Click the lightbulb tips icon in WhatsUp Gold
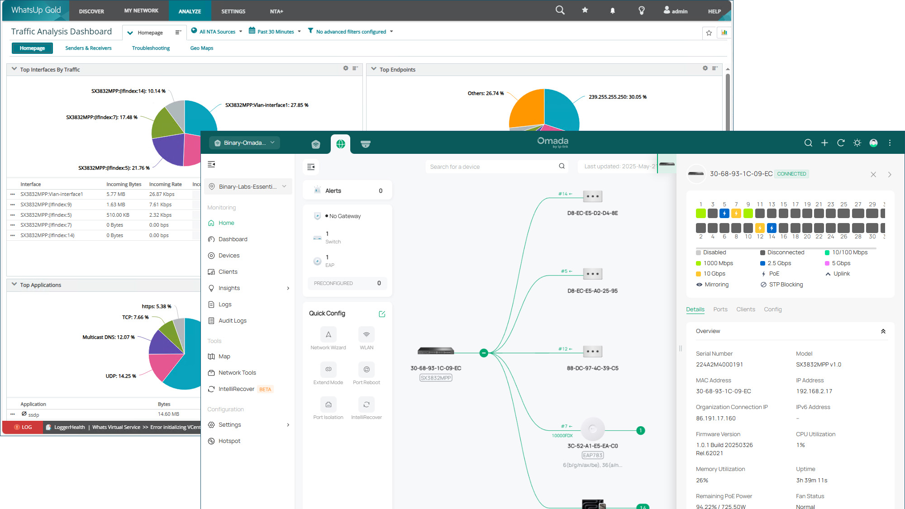 click(x=642, y=11)
